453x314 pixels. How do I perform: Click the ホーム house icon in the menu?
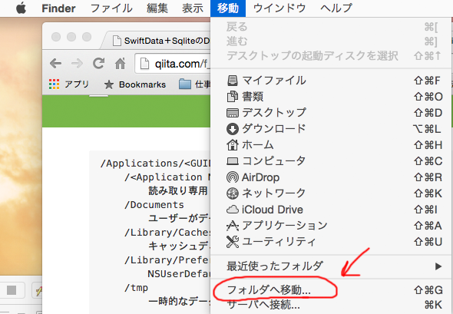(x=233, y=145)
